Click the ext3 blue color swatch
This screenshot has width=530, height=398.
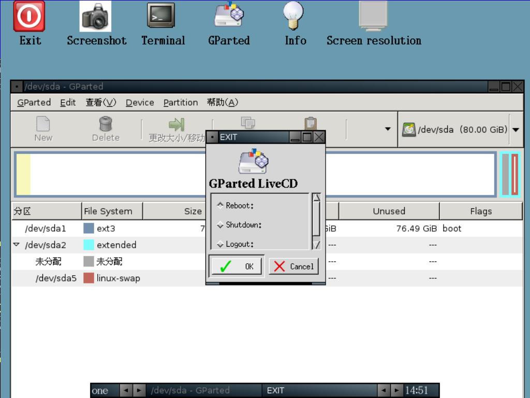pyautogui.click(x=89, y=229)
